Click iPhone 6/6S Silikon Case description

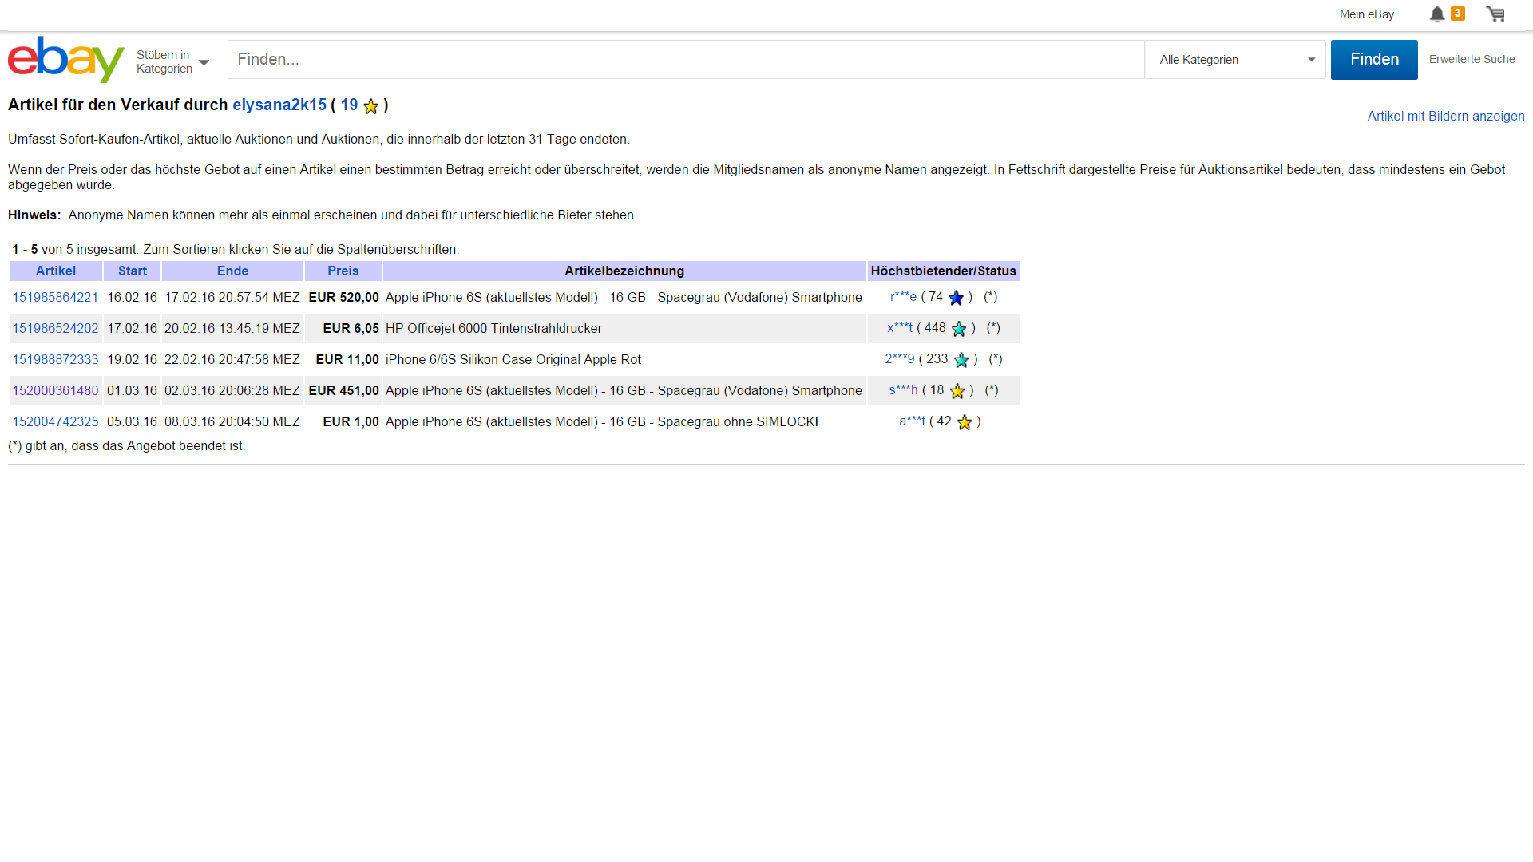pyautogui.click(x=513, y=359)
